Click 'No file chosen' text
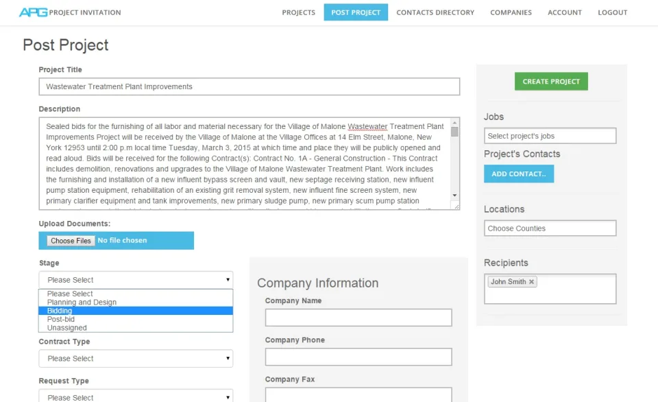Viewport: 658px width, 402px height. point(122,240)
